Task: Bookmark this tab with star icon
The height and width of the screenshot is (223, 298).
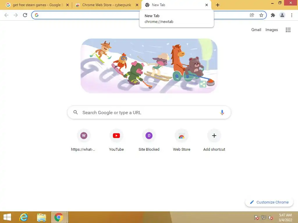Action: [261, 15]
